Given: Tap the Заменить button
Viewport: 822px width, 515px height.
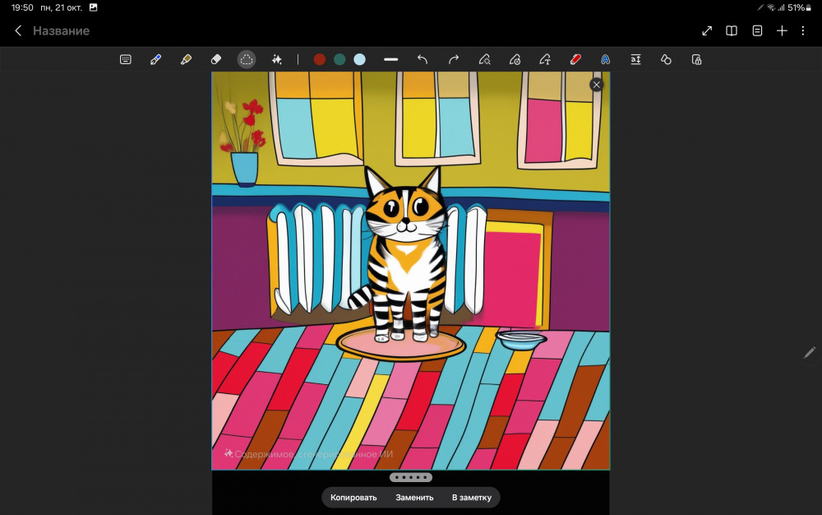Looking at the screenshot, I should coord(414,498).
